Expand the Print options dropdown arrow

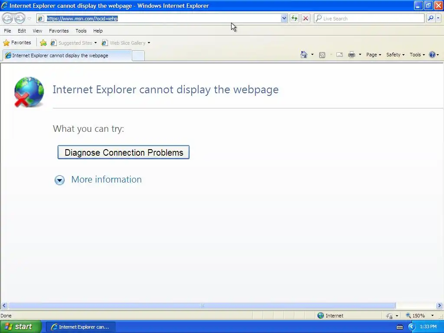click(360, 55)
